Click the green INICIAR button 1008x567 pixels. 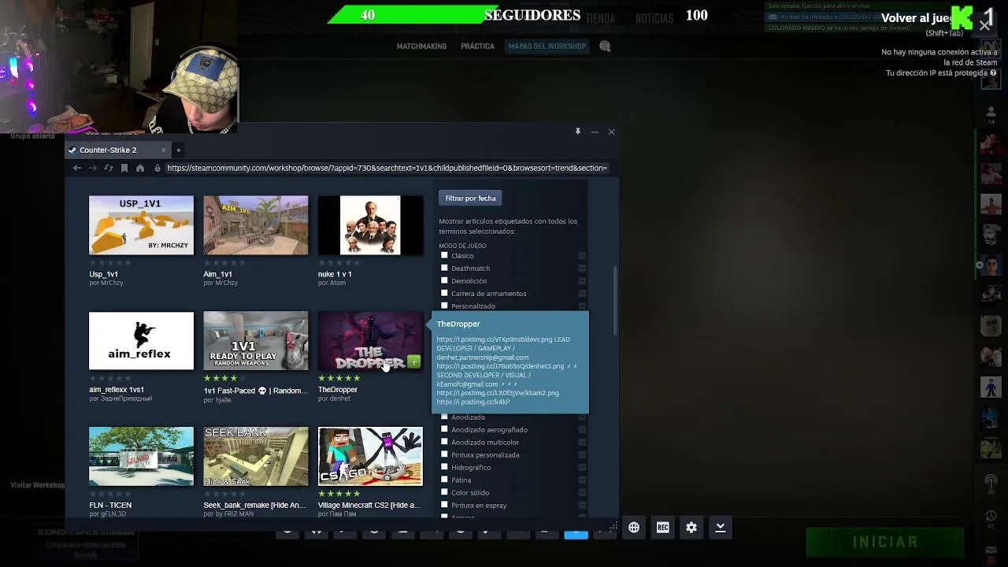click(x=885, y=542)
